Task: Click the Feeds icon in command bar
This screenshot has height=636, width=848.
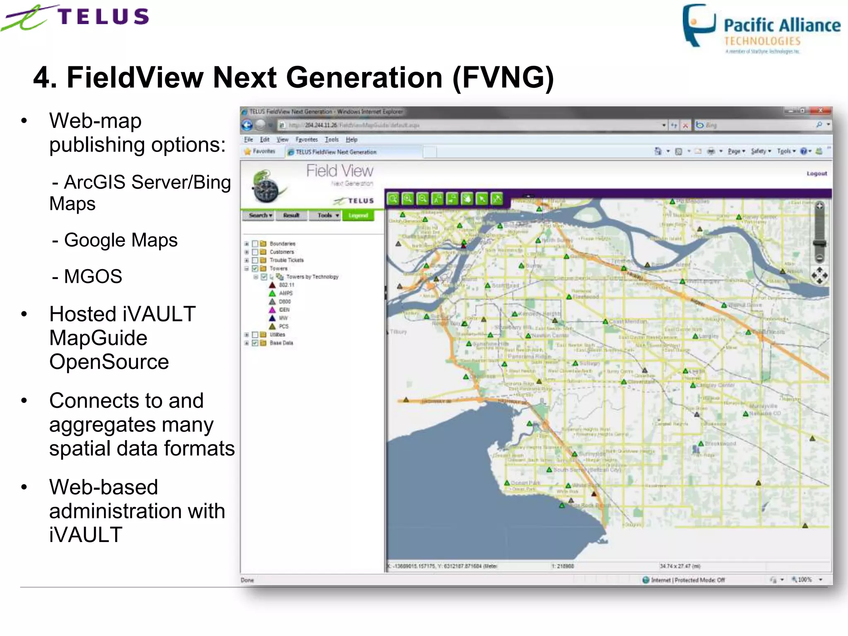Action: pyautogui.click(x=679, y=152)
